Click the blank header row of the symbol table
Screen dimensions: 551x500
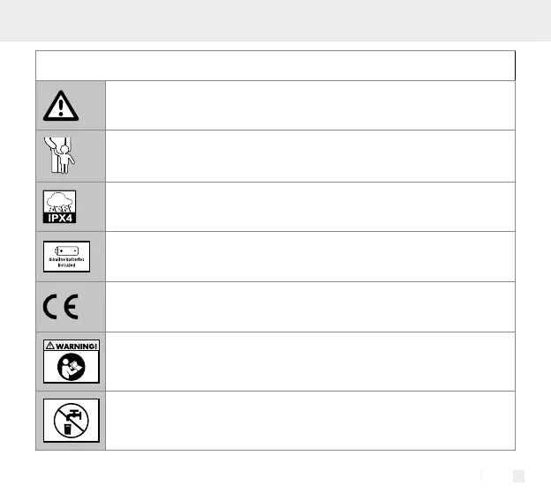(x=275, y=65)
